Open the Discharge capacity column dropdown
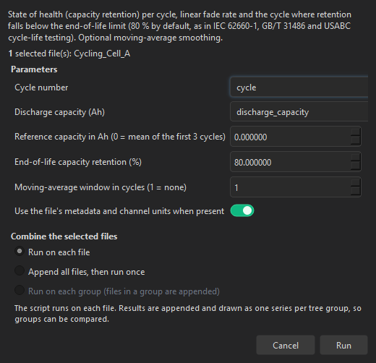376x363 pixels. (299, 111)
